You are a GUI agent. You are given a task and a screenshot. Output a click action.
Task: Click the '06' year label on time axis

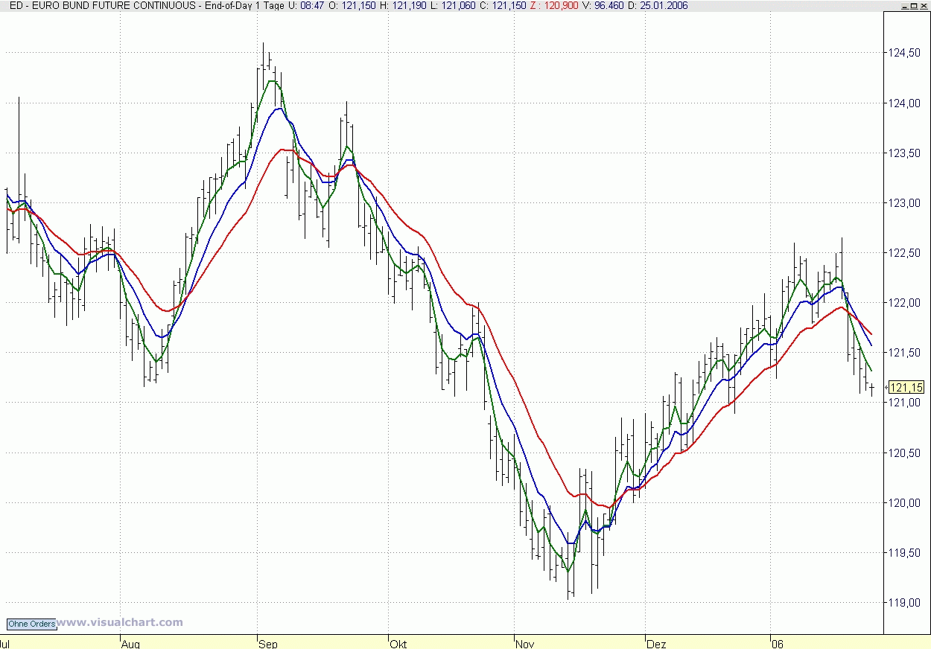point(778,644)
